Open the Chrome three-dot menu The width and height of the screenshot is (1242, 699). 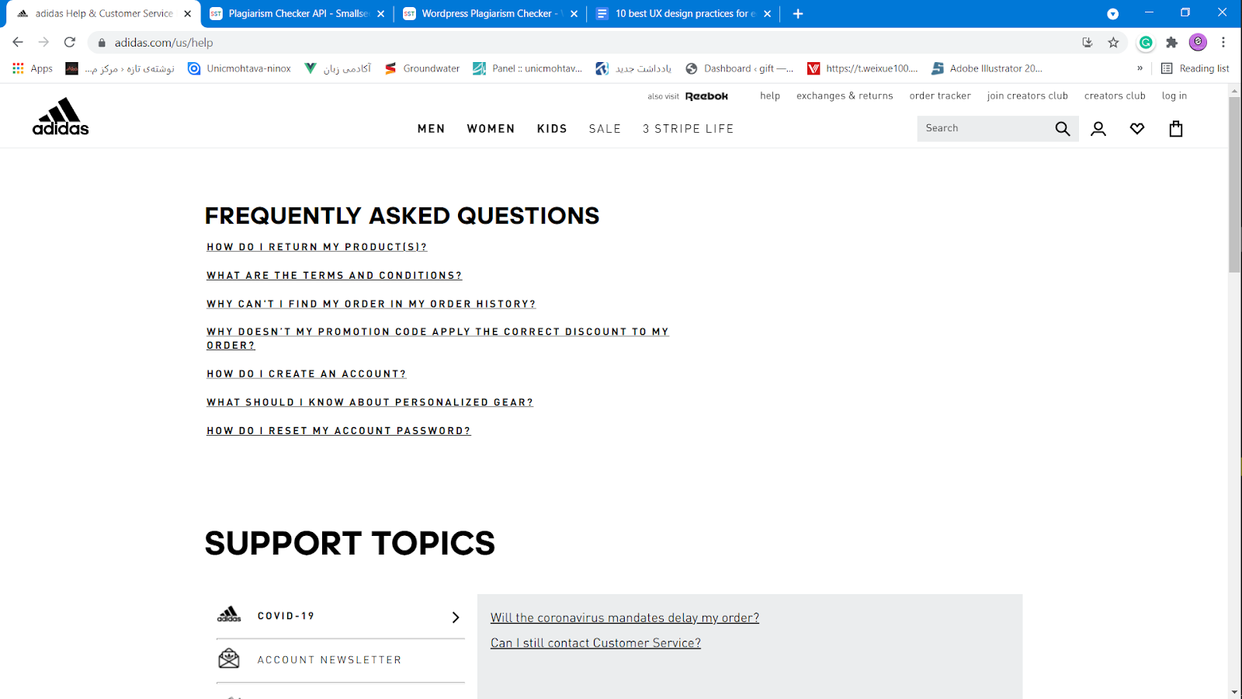pos(1223,43)
